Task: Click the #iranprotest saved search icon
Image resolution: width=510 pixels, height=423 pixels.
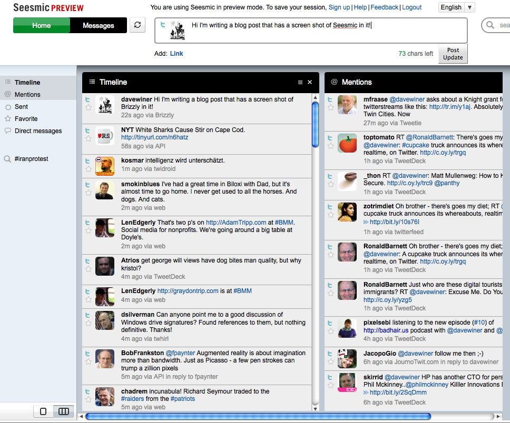Action: point(7,159)
